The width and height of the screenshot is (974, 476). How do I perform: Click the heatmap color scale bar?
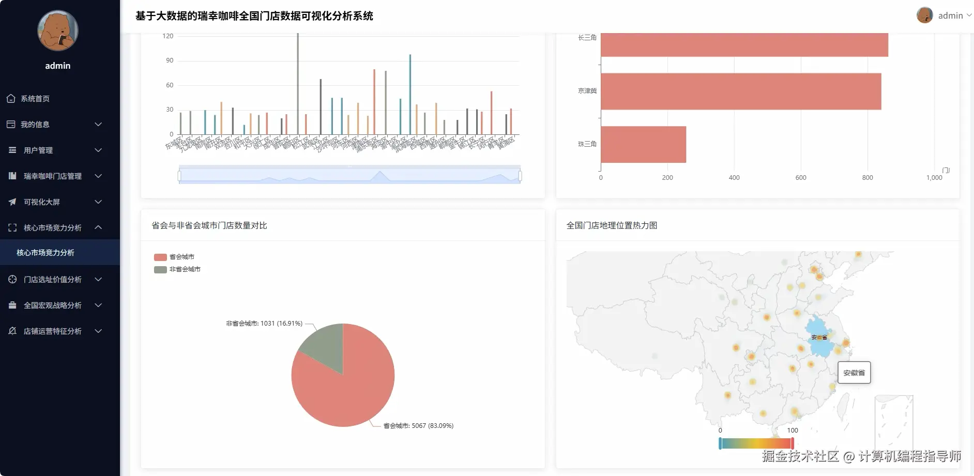[756, 443]
